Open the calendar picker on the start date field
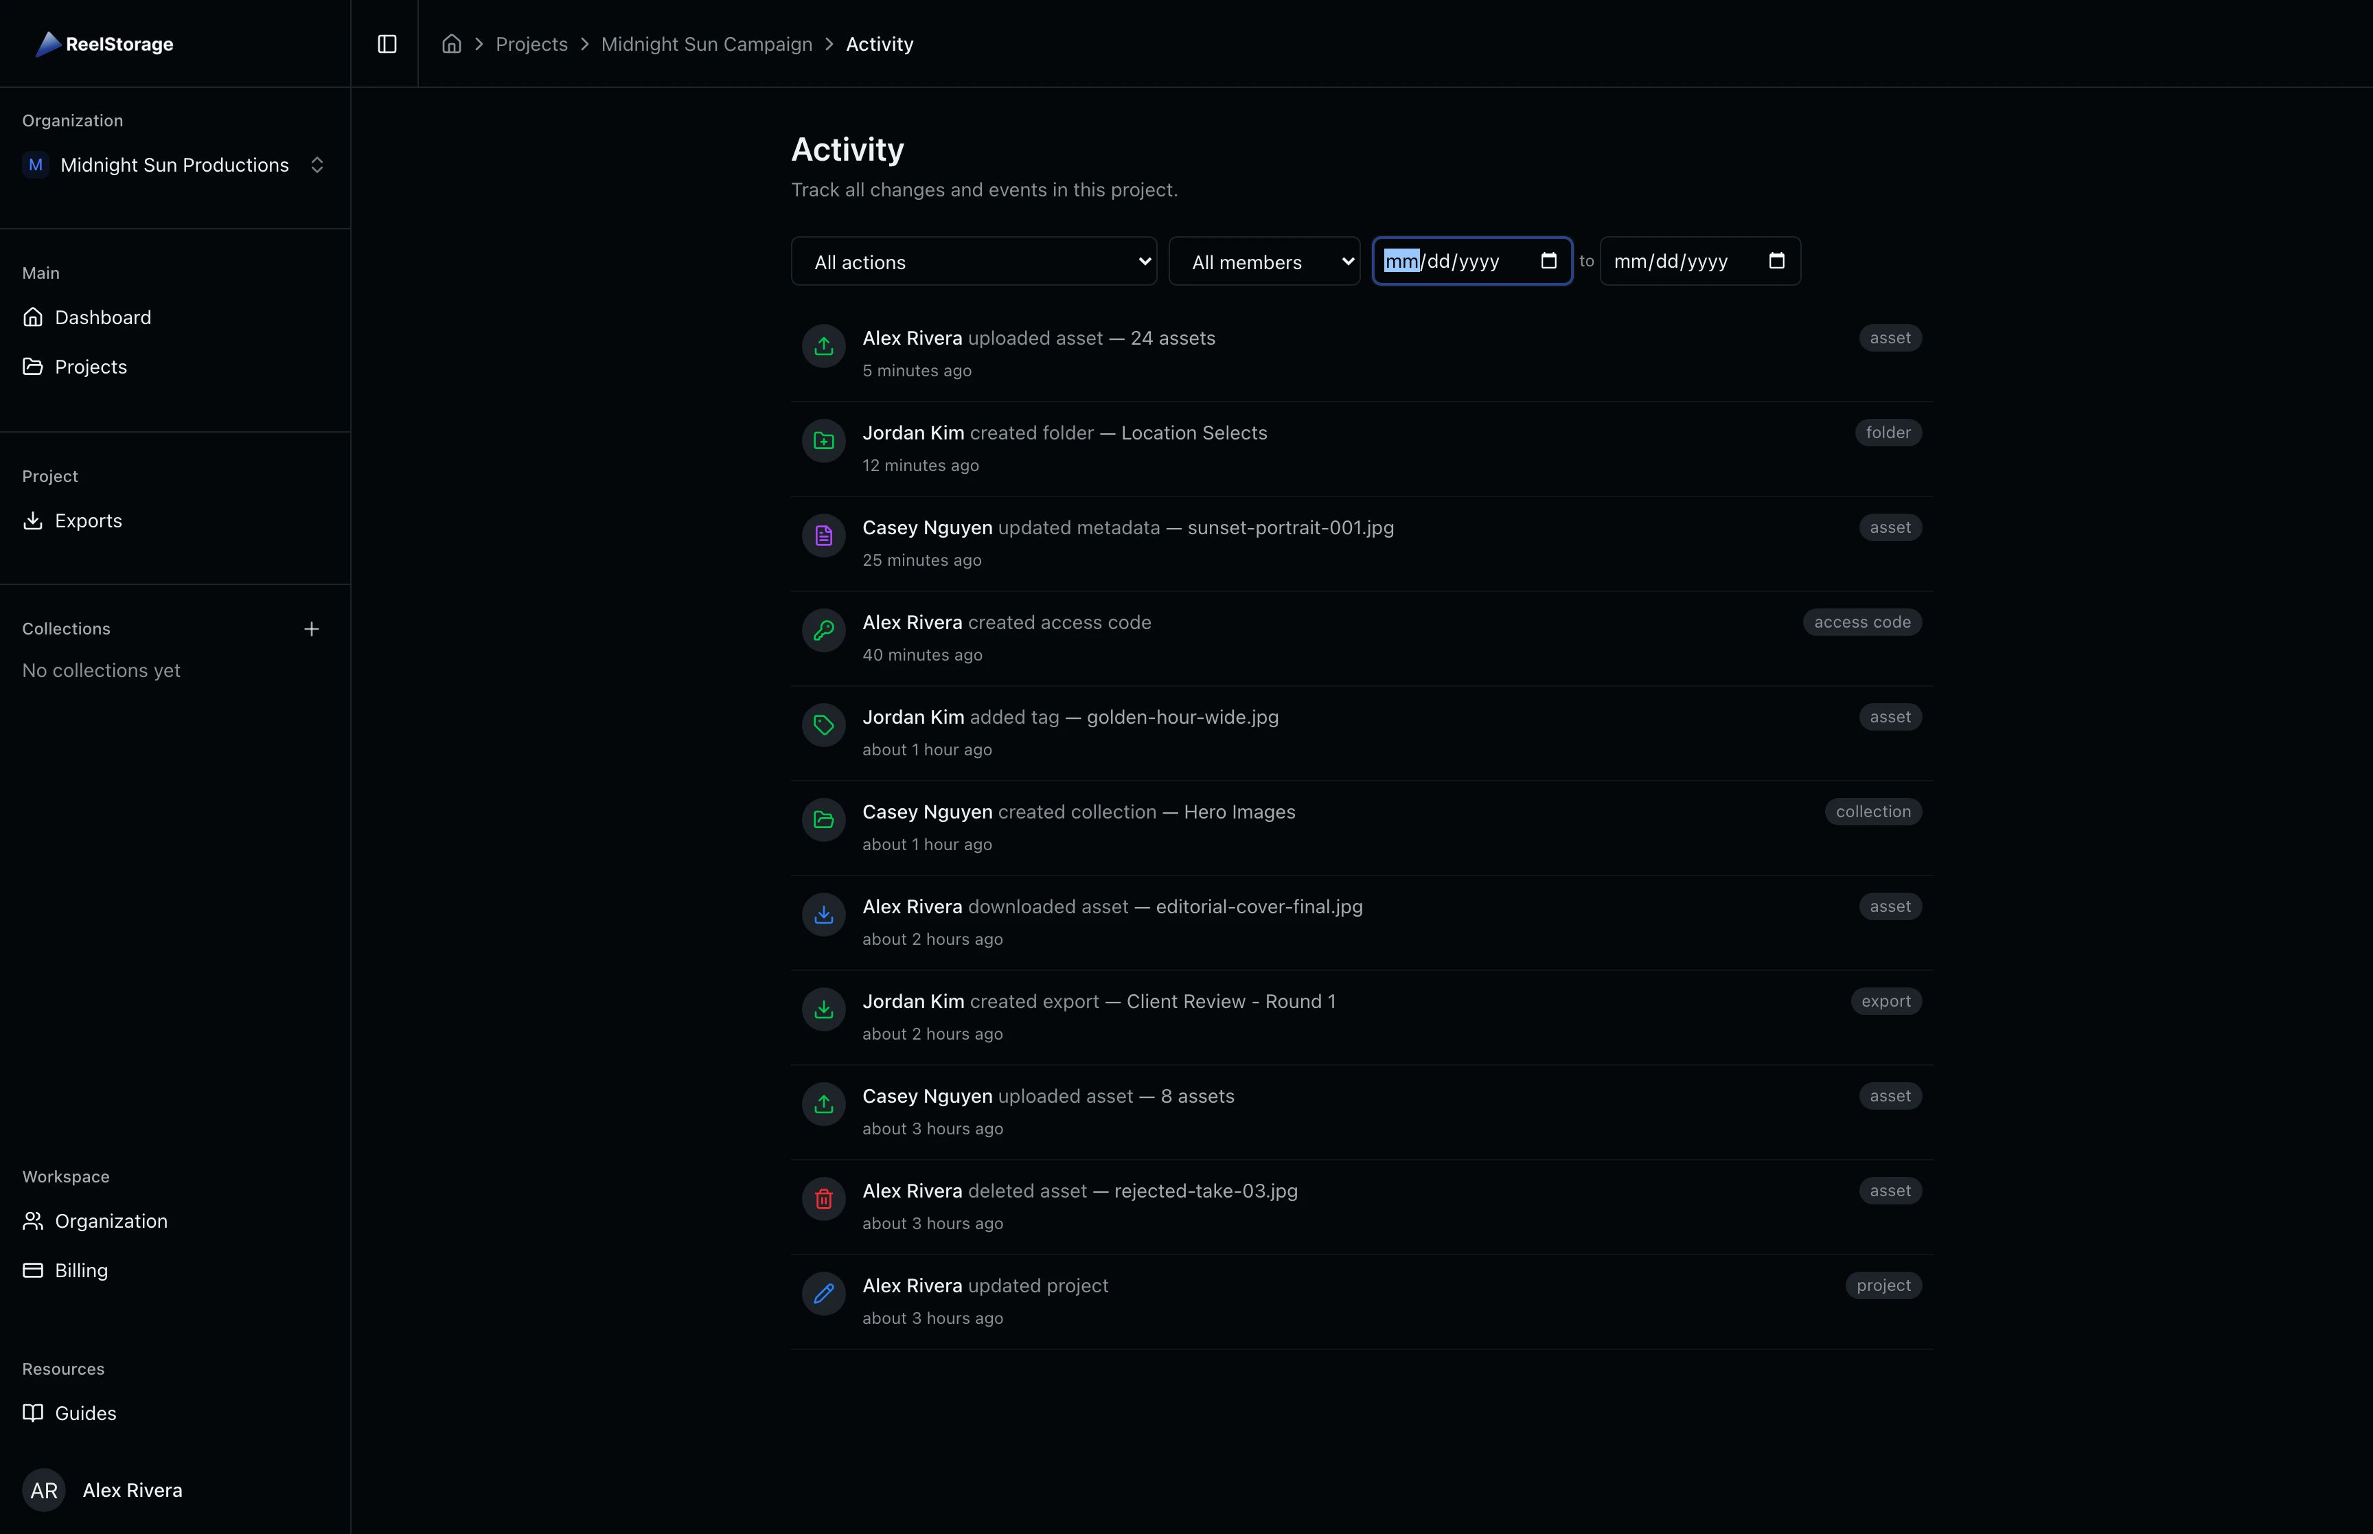2373x1534 pixels. tap(1548, 261)
